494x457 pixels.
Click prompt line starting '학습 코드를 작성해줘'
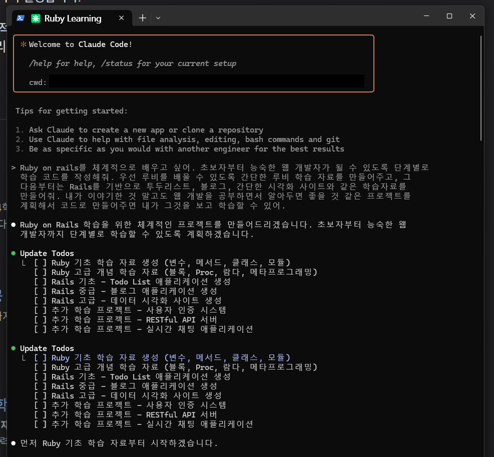[x=216, y=177]
